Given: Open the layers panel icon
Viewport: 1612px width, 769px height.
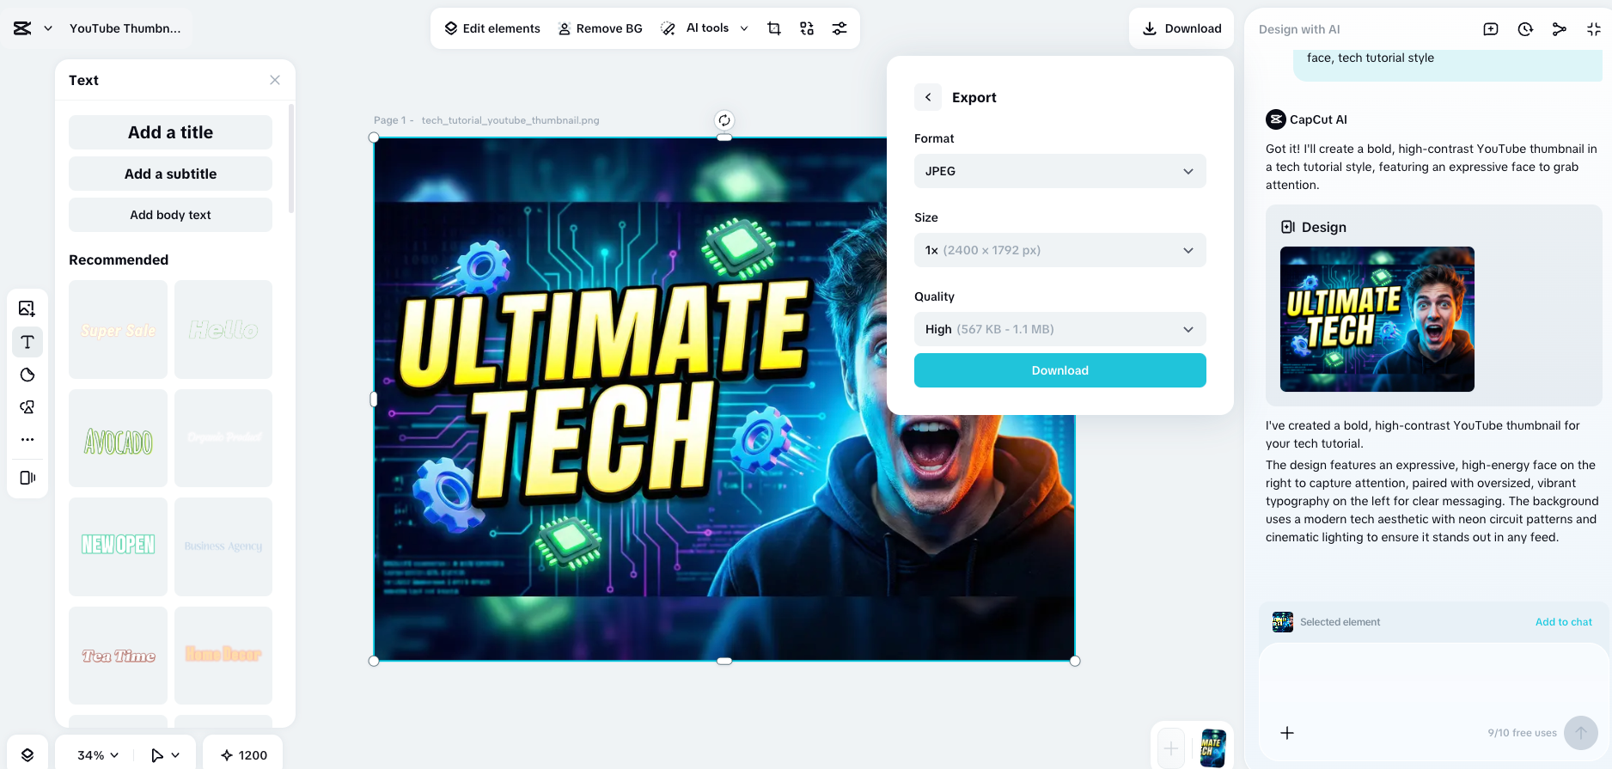Looking at the screenshot, I should click(27, 755).
